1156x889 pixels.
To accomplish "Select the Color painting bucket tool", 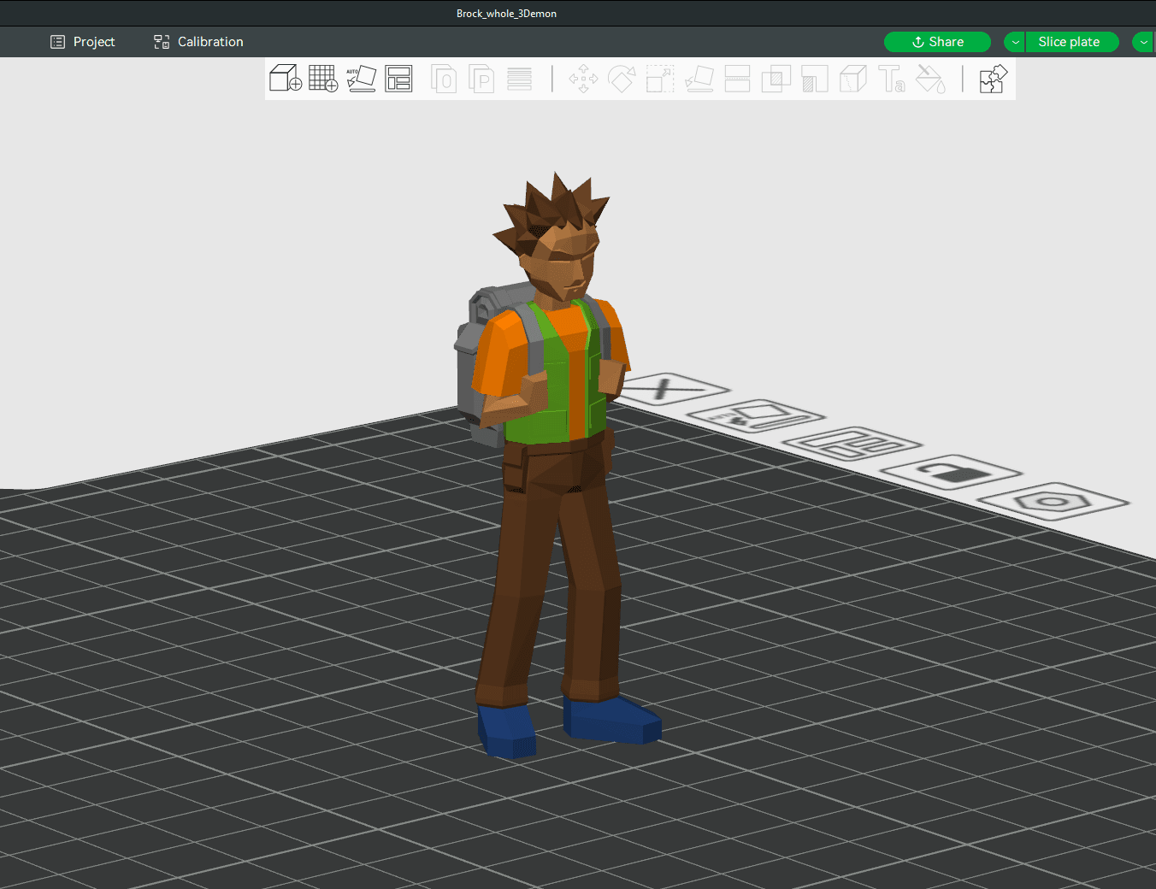I will (x=930, y=79).
